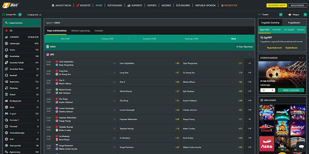Select the Baseball icon
The height and width of the screenshot is (154, 309).
(x=7, y=75)
